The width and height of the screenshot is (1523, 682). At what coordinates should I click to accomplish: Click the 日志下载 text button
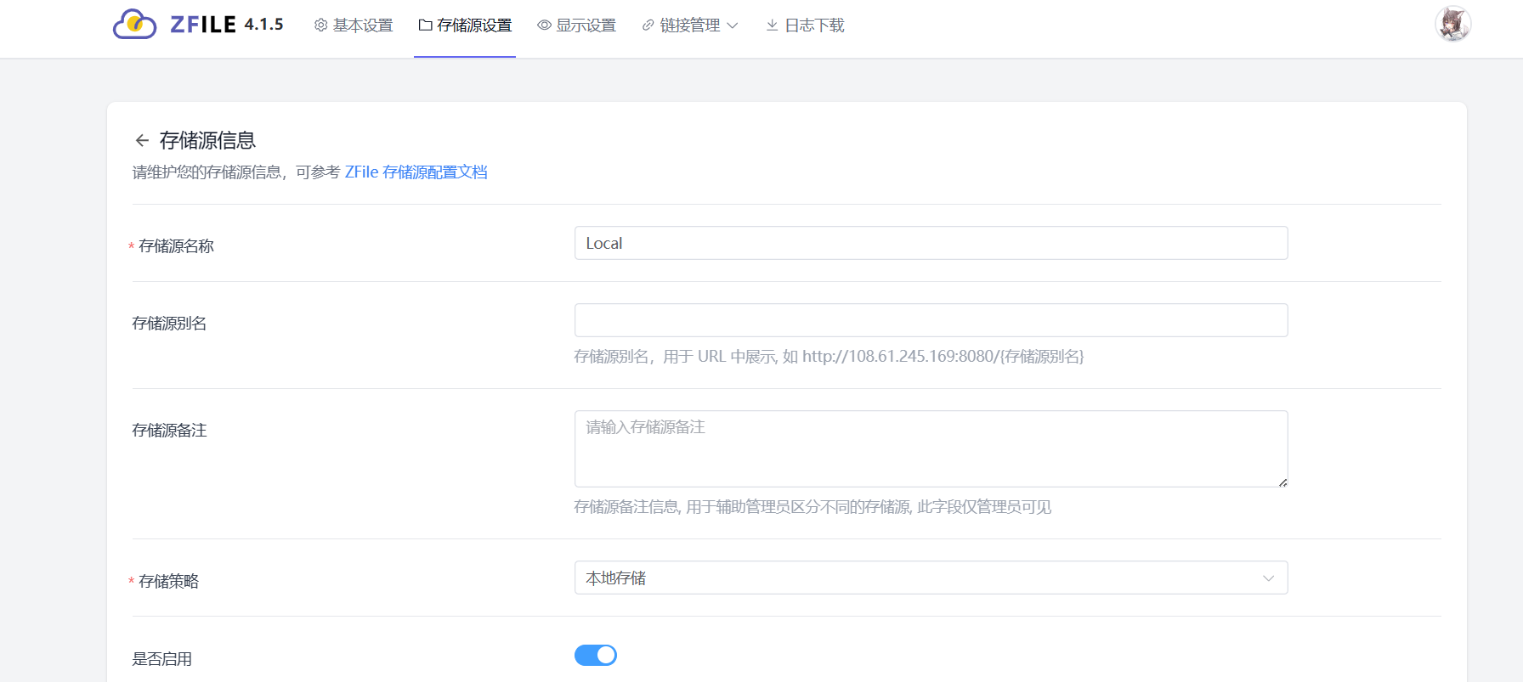point(814,25)
